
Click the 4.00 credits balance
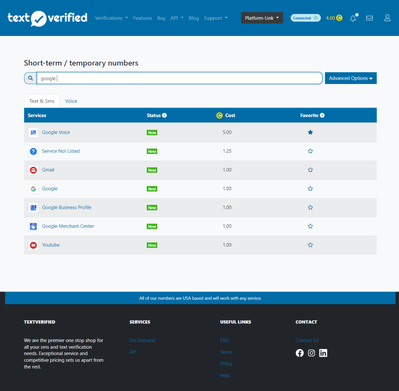click(x=330, y=18)
